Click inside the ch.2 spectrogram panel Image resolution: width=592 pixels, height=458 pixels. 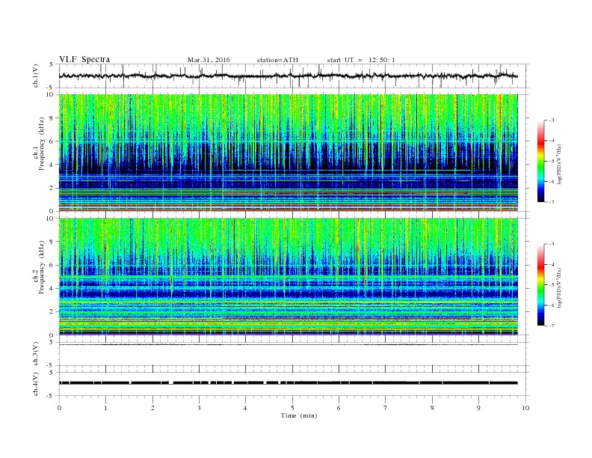(289, 277)
